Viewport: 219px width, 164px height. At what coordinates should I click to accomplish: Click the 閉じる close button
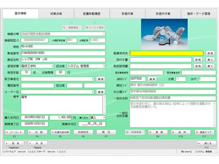pyautogui.click(x=207, y=143)
